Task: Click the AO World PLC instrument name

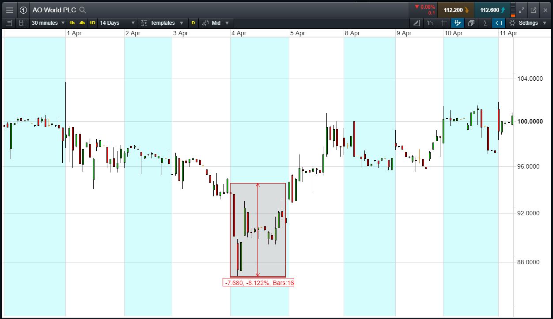Action: (x=54, y=10)
